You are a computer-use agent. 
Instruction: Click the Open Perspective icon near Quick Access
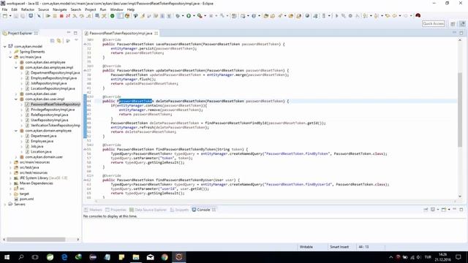click(453, 23)
